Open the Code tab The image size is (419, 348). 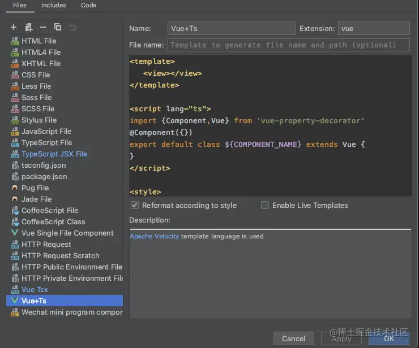(x=88, y=5)
